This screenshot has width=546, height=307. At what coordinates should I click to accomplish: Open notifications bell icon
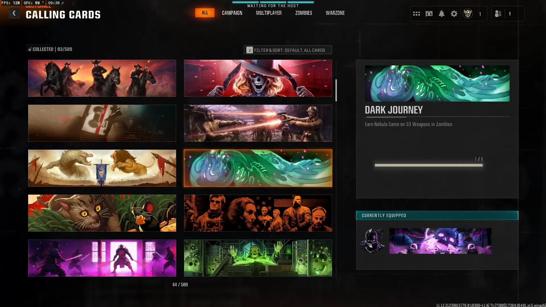[441, 14]
